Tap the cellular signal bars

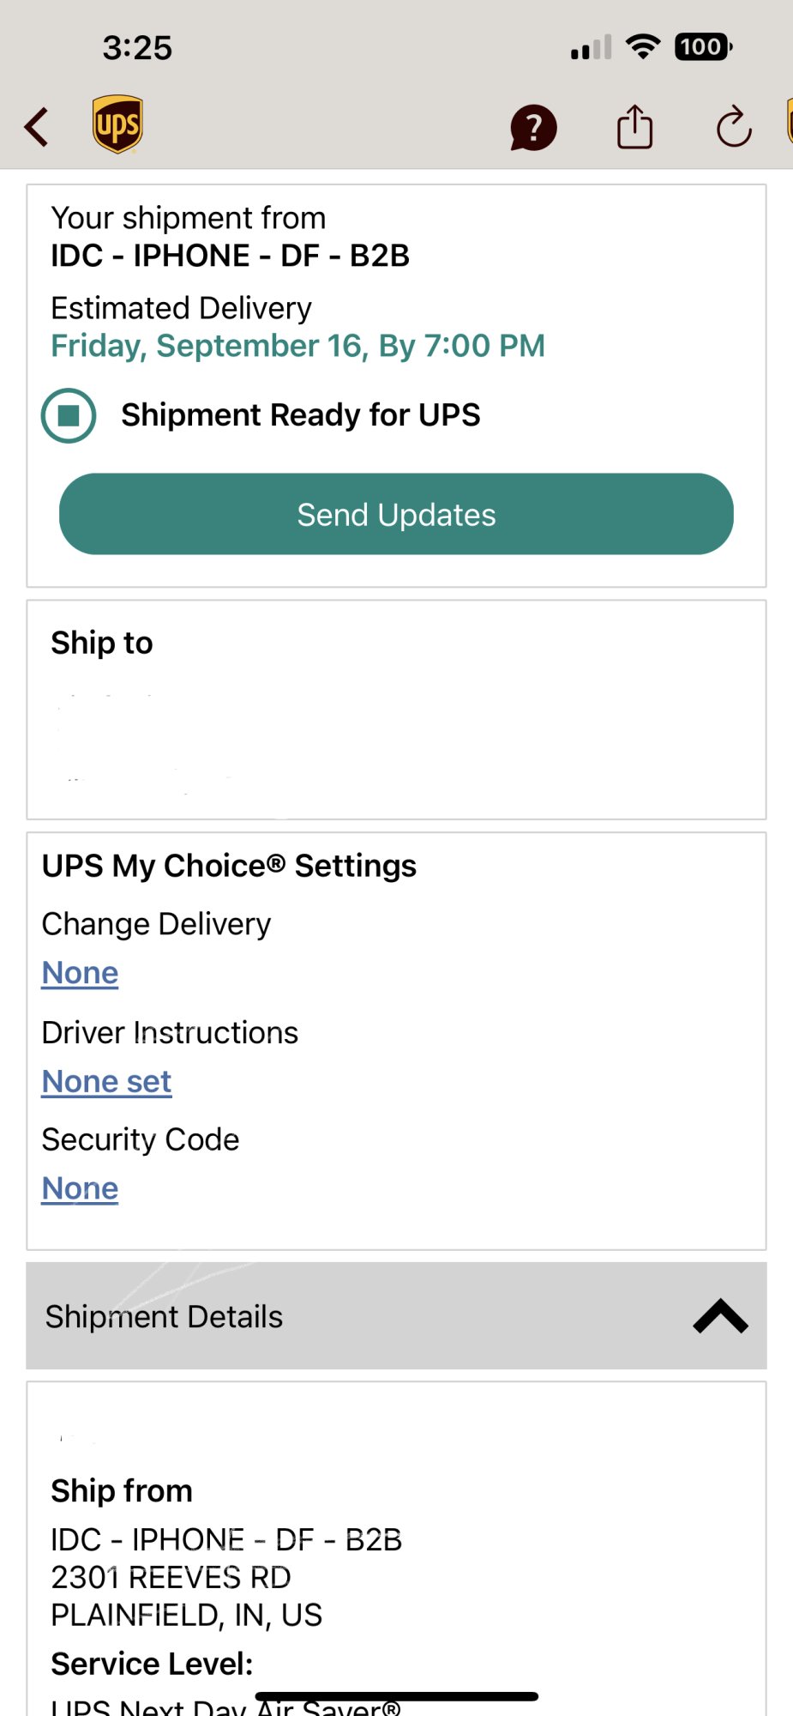pyautogui.click(x=591, y=47)
